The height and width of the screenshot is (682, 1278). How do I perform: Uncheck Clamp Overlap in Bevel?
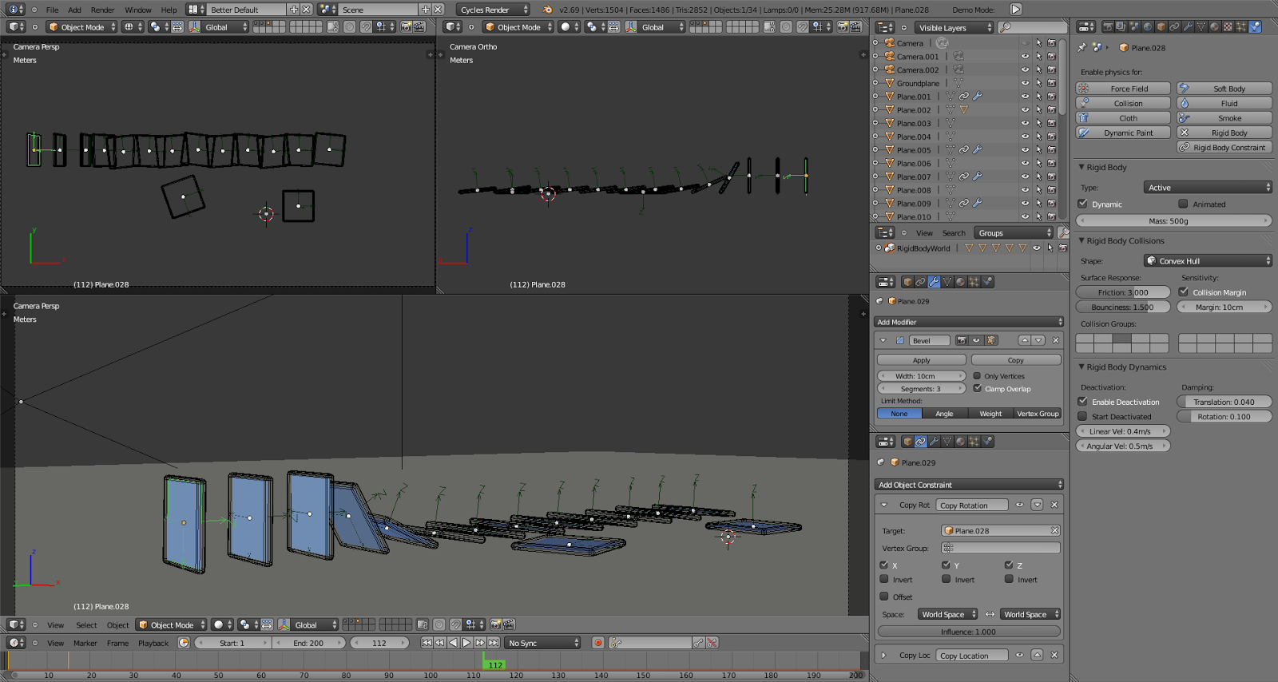point(977,389)
